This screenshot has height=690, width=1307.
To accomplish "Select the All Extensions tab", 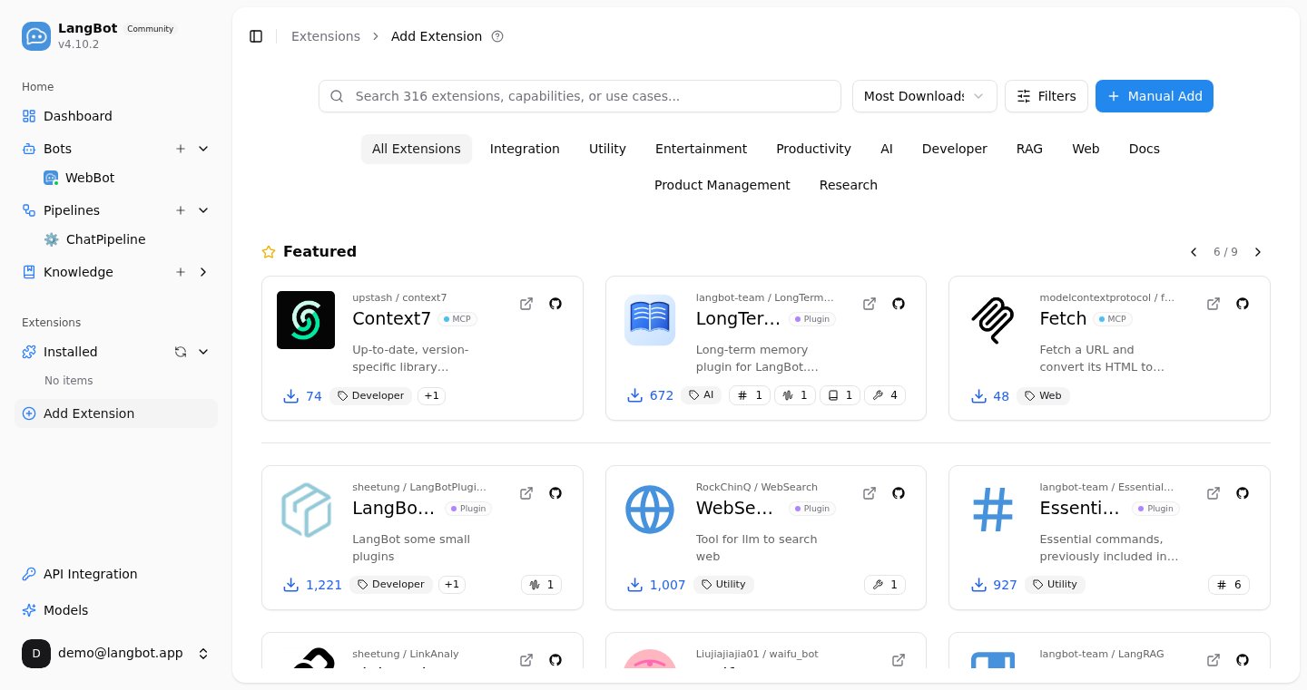I will point(416,149).
